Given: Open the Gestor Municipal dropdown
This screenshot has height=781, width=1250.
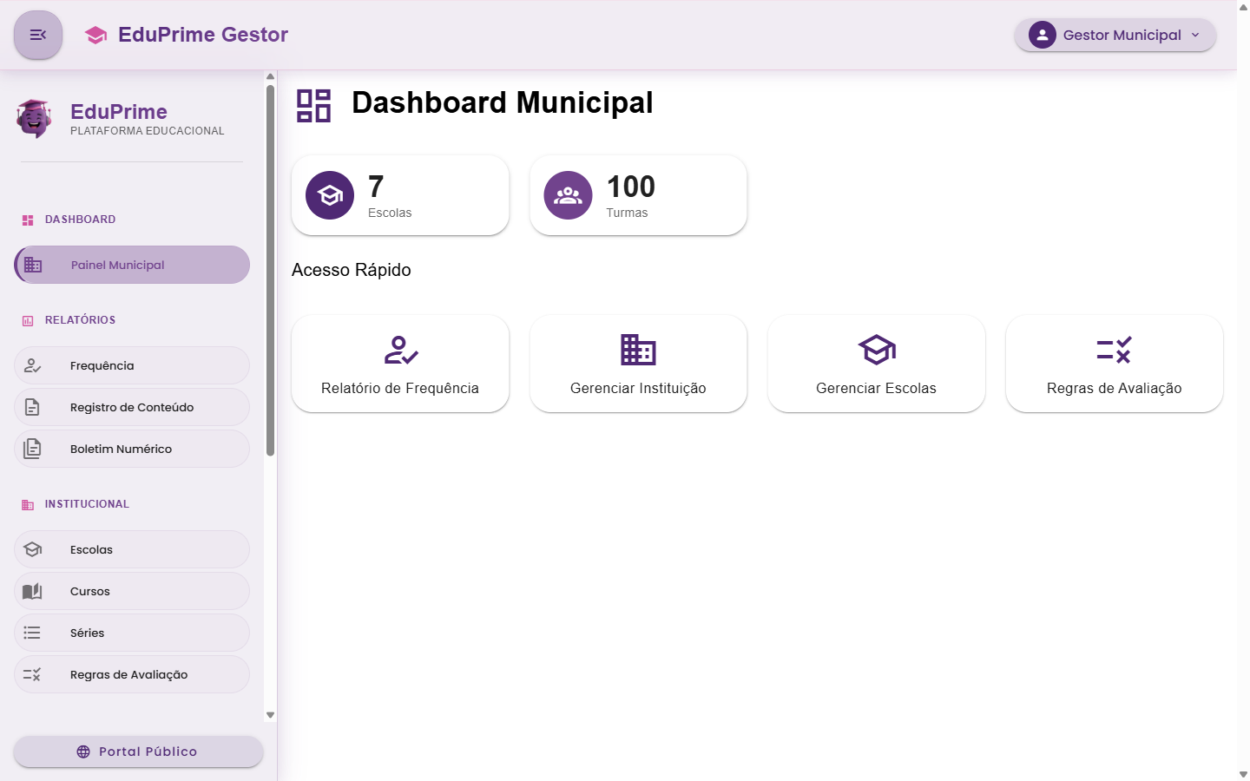Looking at the screenshot, I should [1115, 35].
